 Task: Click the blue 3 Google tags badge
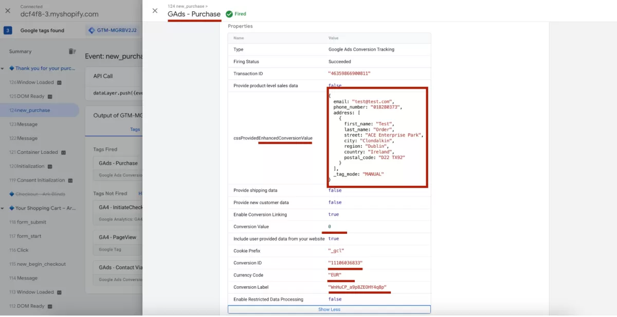click(8, 30)
